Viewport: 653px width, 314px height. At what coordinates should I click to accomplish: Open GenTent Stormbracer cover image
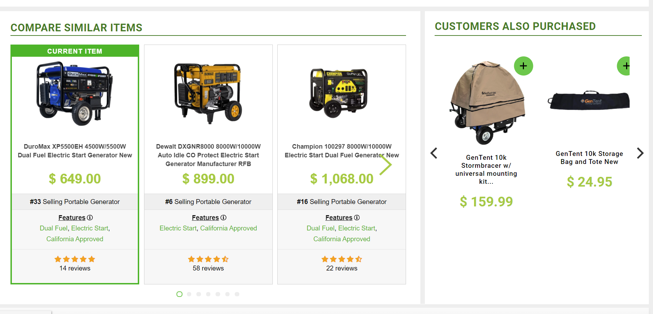pyautogui.click(x=487, y=103)
